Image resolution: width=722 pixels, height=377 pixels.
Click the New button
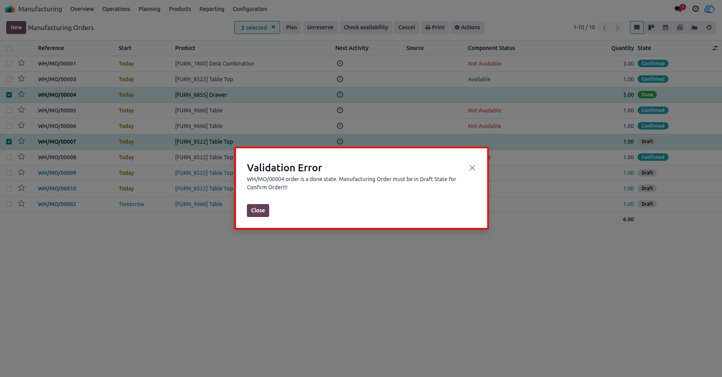click(16, 27)
